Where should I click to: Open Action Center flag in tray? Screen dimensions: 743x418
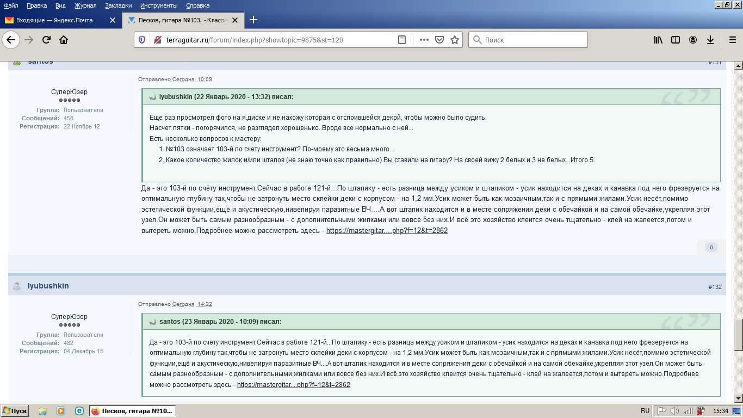click(x=662, y=411)
